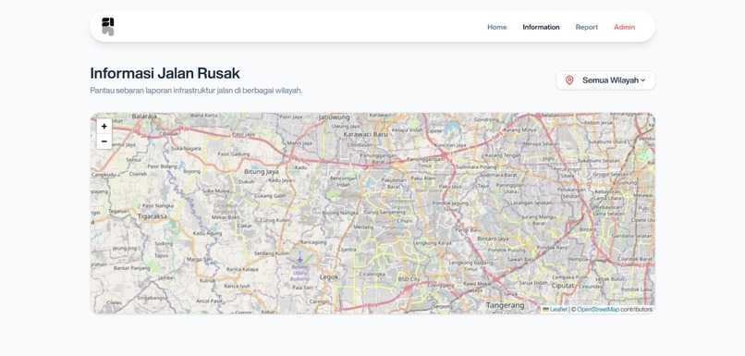Screen dimensions: 745x356
Task: Zoom out on the map
Action: tap(104, 141)
